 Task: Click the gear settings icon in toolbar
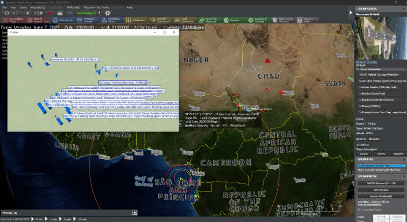click(x=108, y=13)
